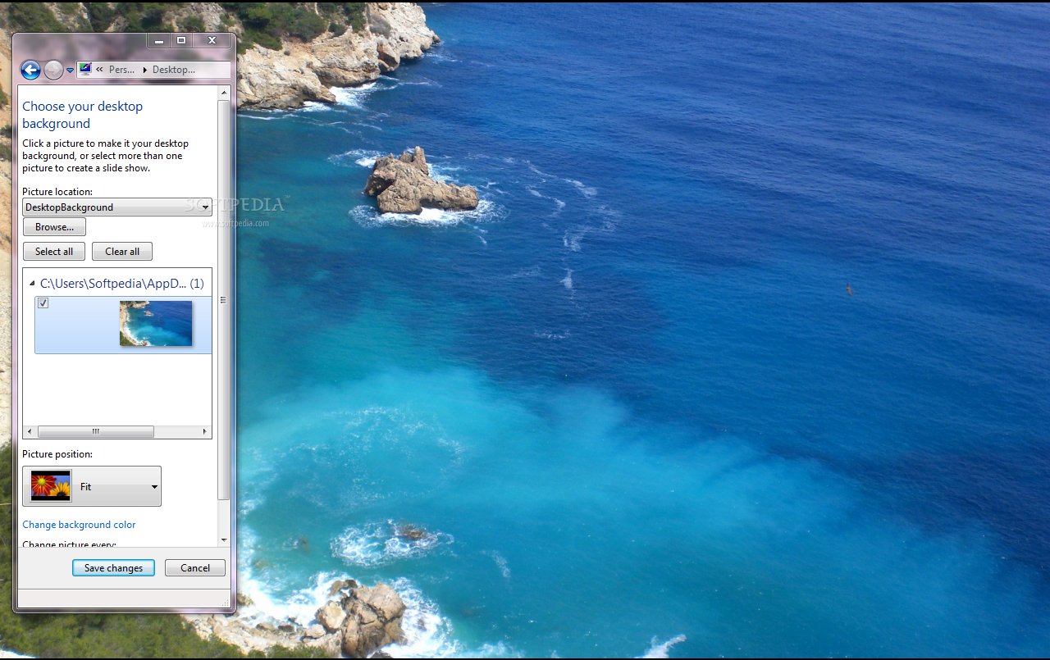Click the window scrollbar up arrow
This screenshot has width=1050, height=660.
coord(224,93)
